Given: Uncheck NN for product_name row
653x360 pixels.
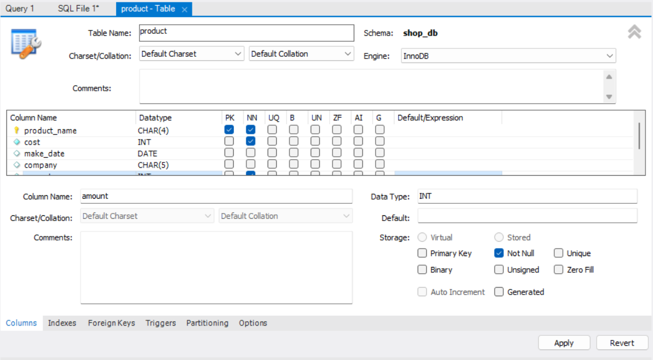Looking at the screenshot, I should point(251,130).
